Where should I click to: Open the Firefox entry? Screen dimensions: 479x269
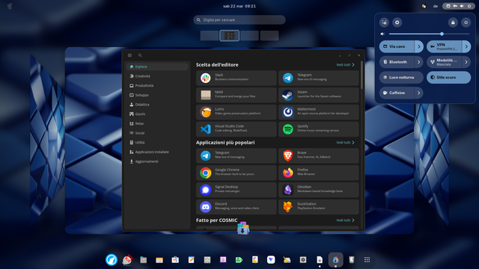(319, 173)
